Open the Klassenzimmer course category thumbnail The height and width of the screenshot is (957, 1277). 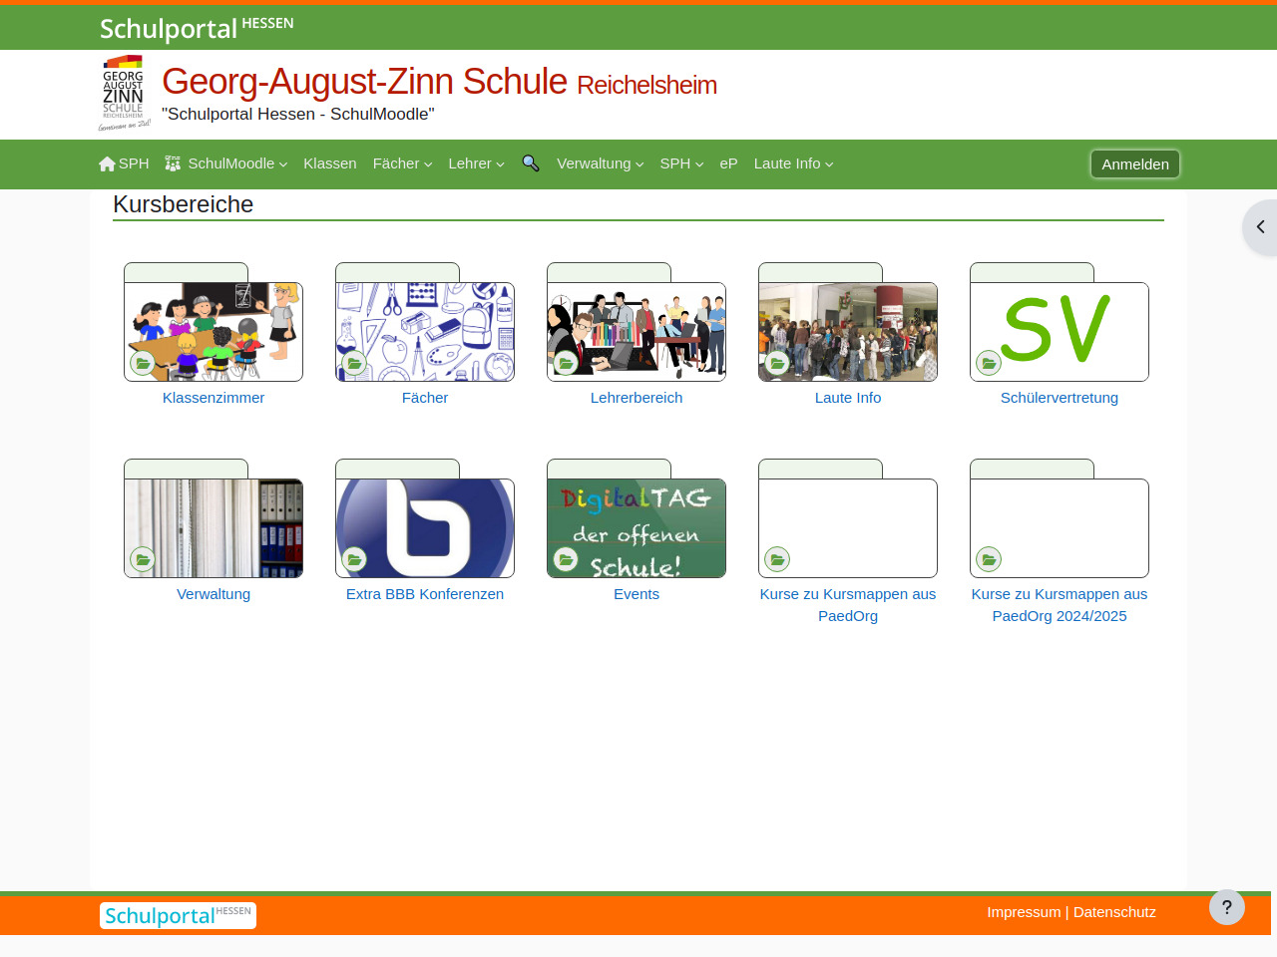(213, 331)
